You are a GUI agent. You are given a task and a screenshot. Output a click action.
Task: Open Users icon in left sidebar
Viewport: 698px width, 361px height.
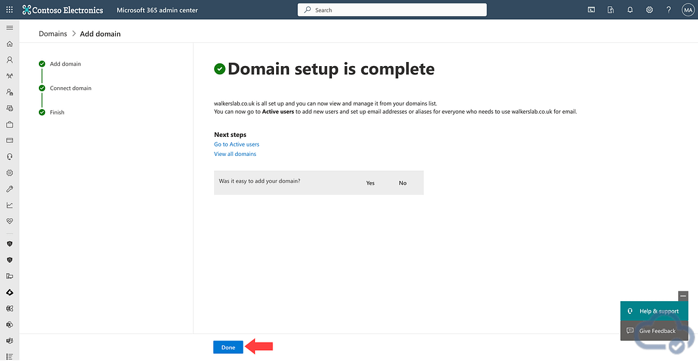tap(10, 60)
